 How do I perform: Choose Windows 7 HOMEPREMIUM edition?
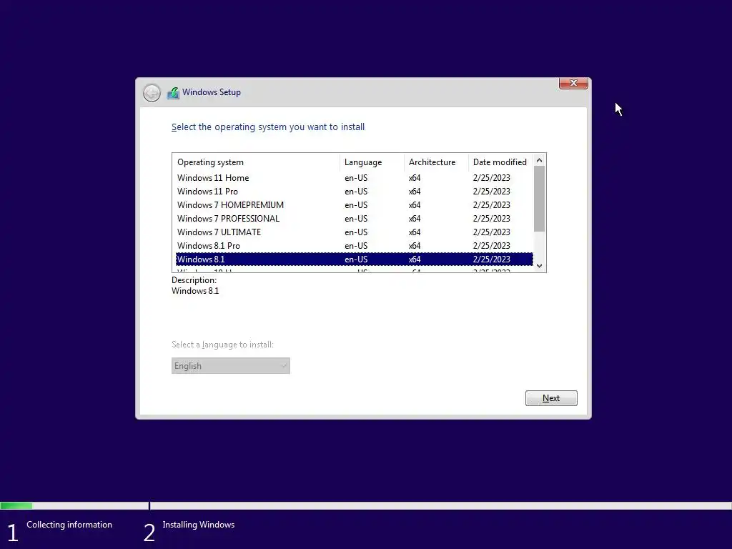point(355,205)
